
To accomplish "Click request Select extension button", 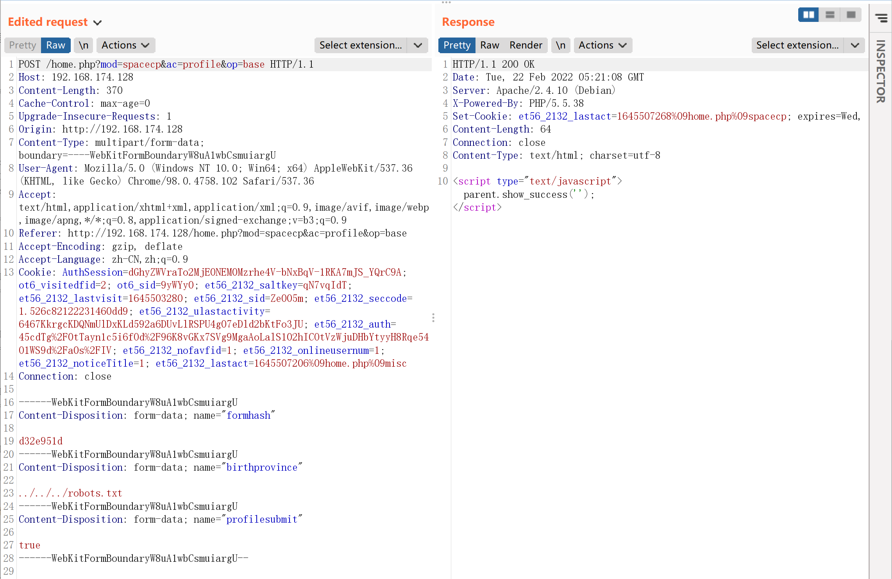I will [360, 45].
